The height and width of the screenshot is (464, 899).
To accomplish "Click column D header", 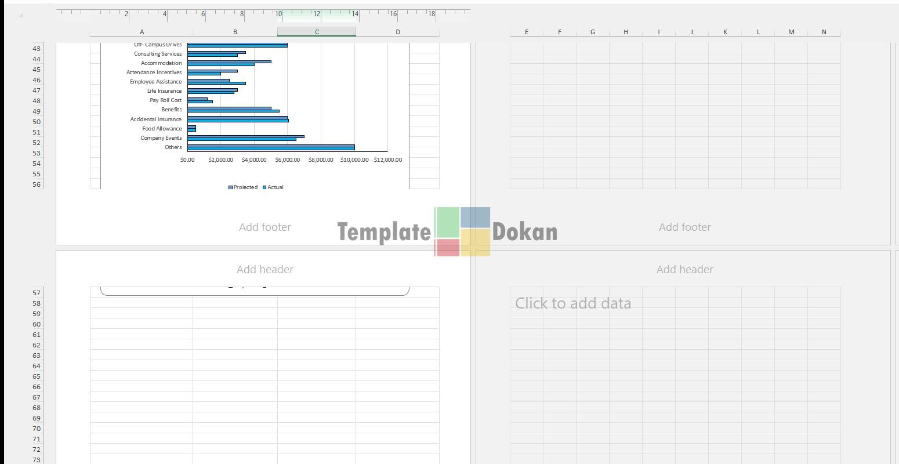I will (x=398, y=32).
